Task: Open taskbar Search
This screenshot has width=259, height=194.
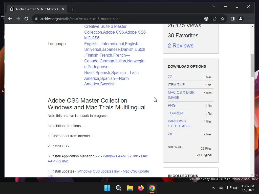Action: (x=118, y=188)
